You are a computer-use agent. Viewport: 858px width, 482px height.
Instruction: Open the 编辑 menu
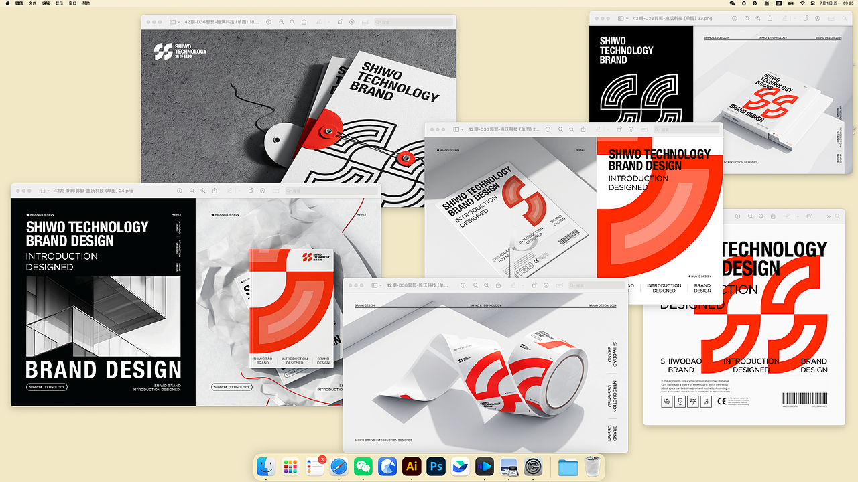pyautogui.click(x=46, y=3)
